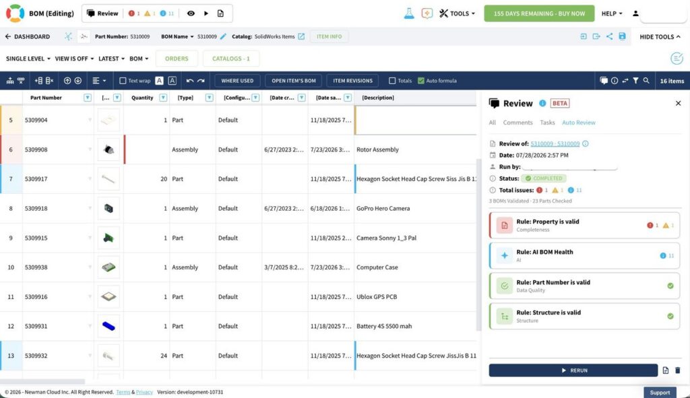Delete row icon in toolbar
690x398 pixels.
tap(49, 81)
